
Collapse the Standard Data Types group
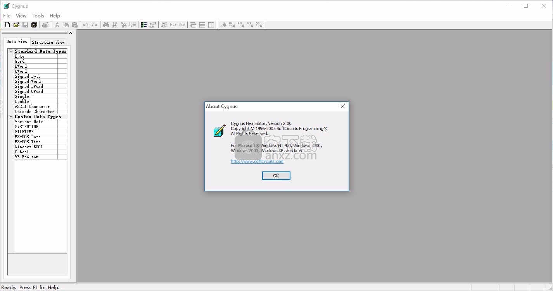[11, 51]
